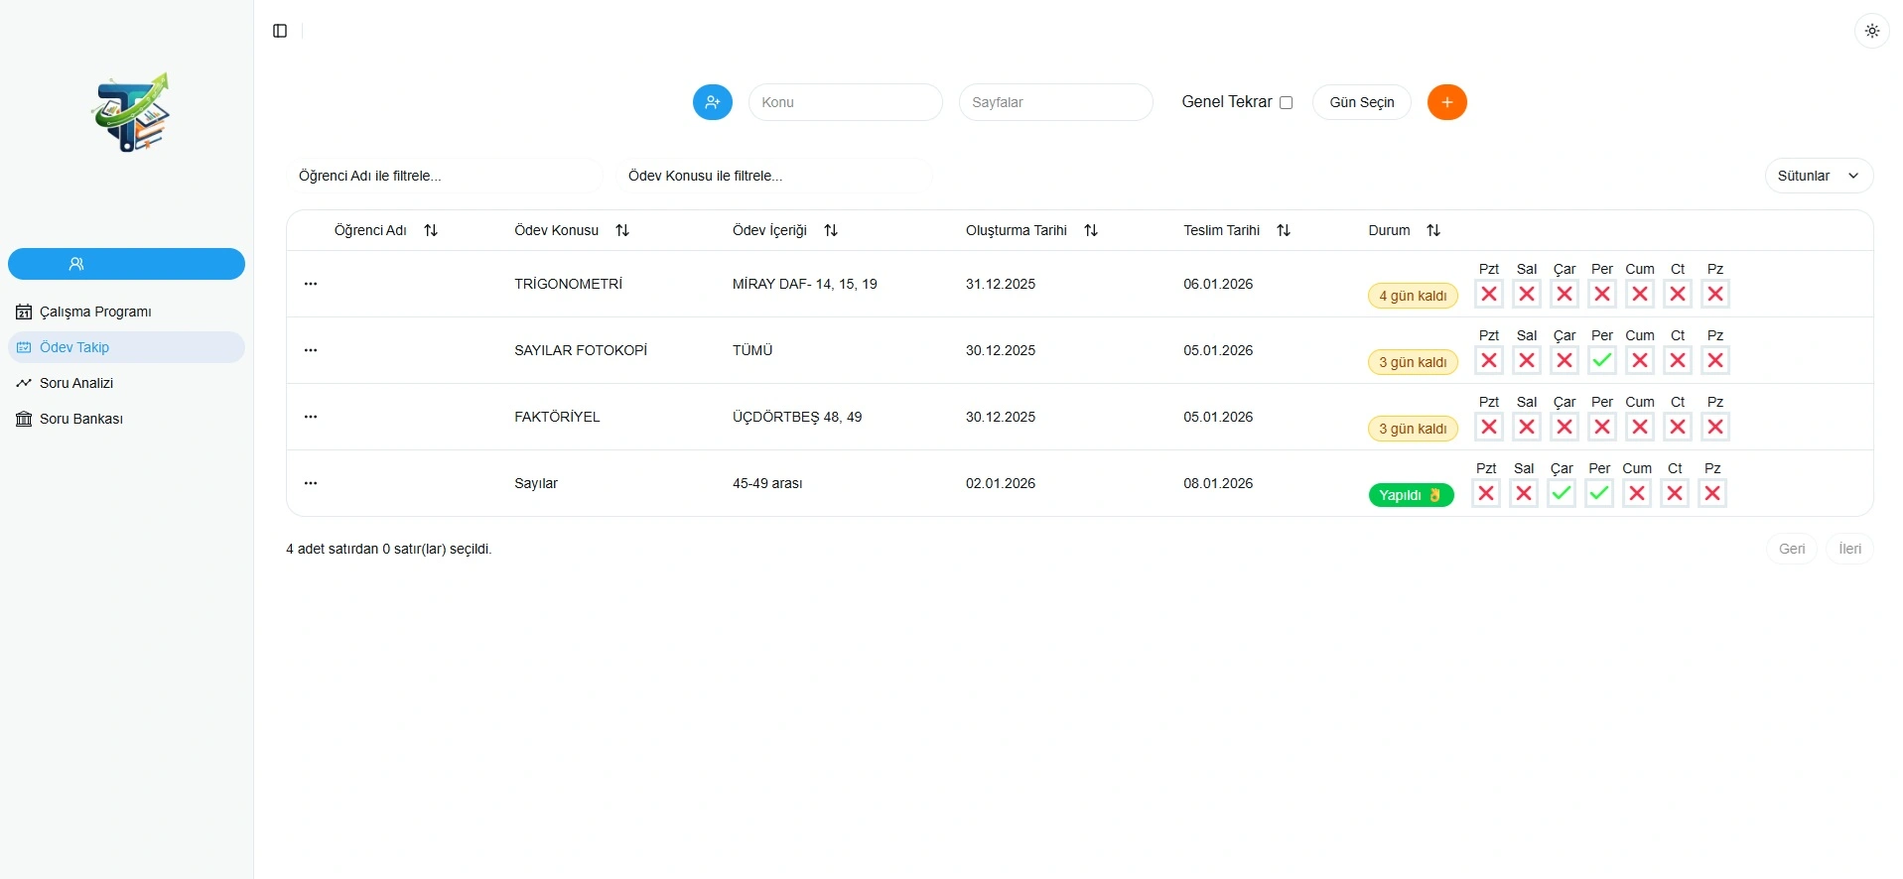Click the '4 gün kaldı' status badge
The height and width of the screenshot is (879, 1903).
pos(1413,296)
